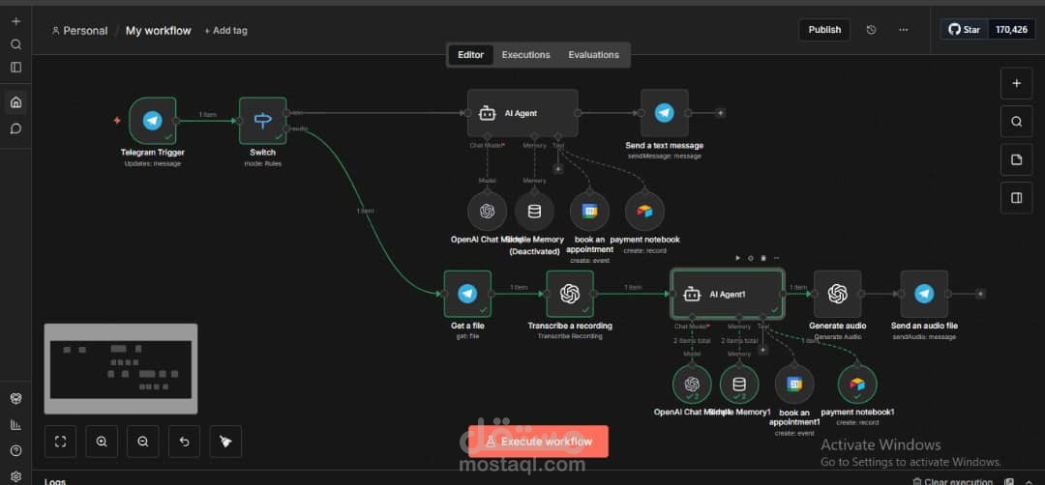
Task: Open the three-dots menu above AI Agent1
Action: point(776,258)
